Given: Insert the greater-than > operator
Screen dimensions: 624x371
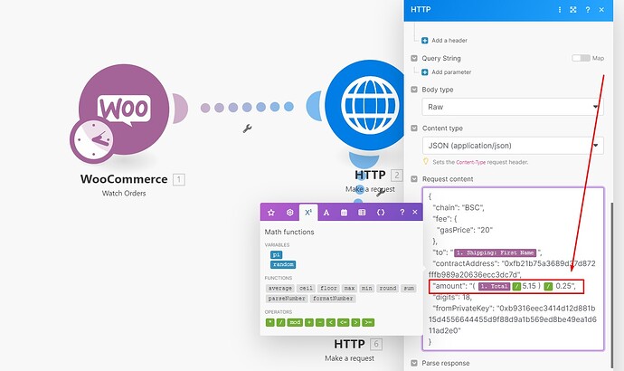Looking at the screenshot, I should pos(355,322).
